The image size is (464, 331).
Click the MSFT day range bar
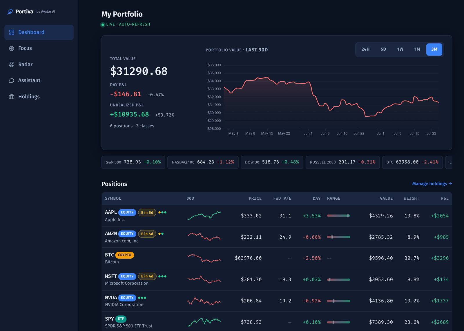point(338,279)
